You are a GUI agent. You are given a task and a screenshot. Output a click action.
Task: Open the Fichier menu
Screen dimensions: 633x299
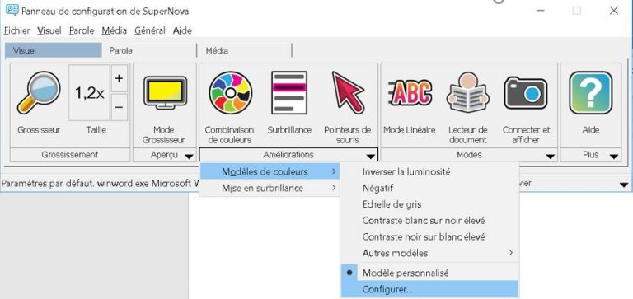[x=16, y=30]
